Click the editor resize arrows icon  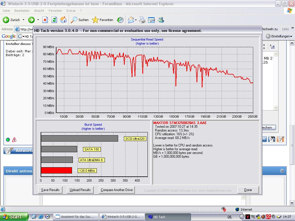[264, 47]
